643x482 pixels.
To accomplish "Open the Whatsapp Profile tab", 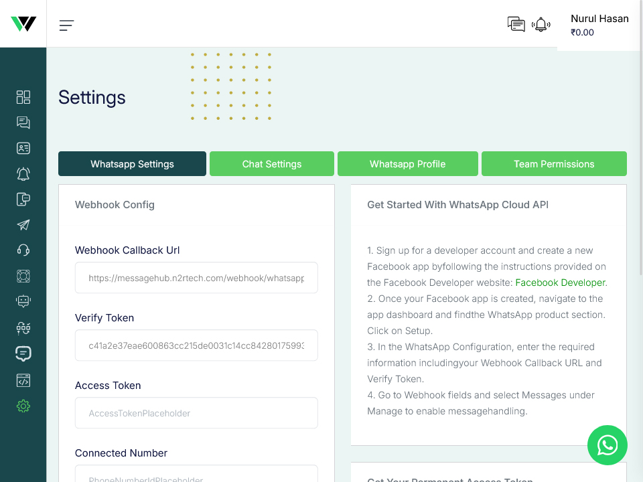I will tap(407, 164).
